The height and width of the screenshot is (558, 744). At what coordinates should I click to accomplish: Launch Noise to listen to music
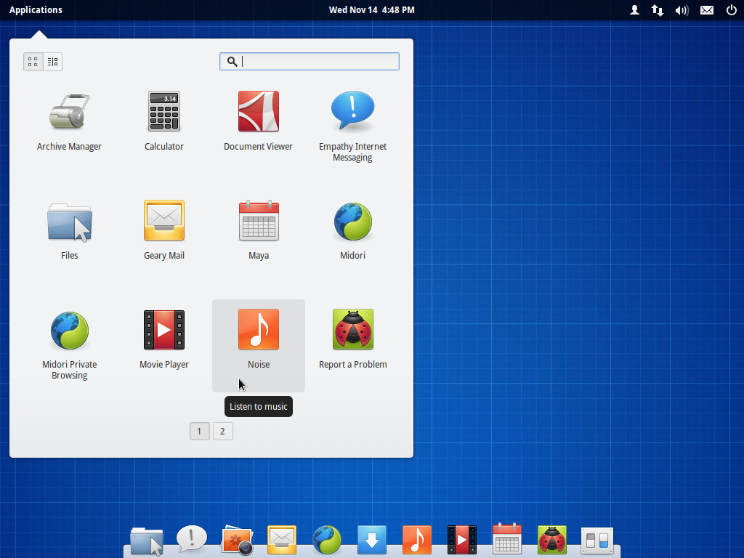click(x=258, y=329)
